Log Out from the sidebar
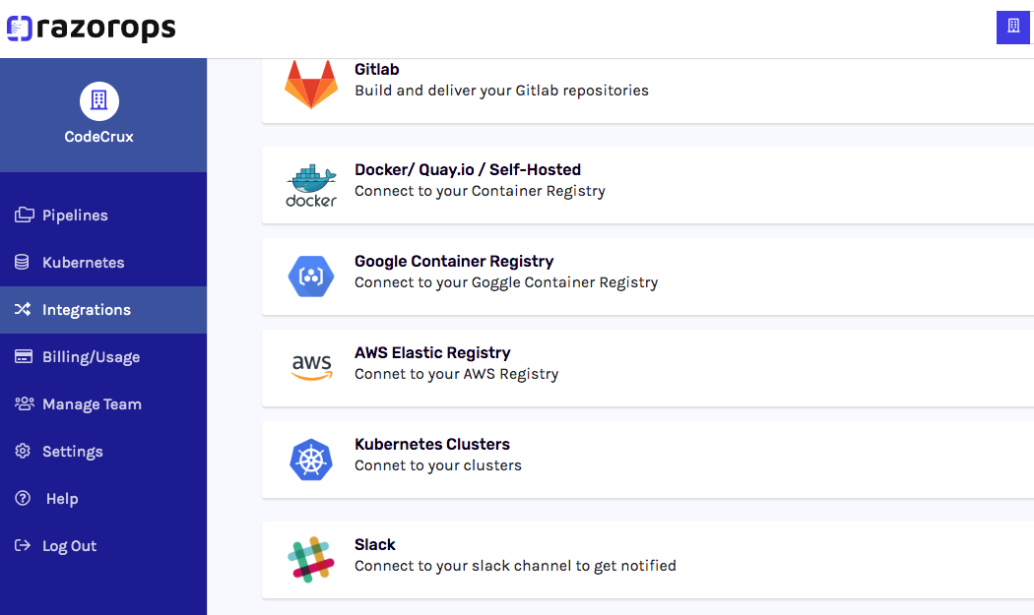The width and height of the screenshot is (1034, 615). click(69, 546)
